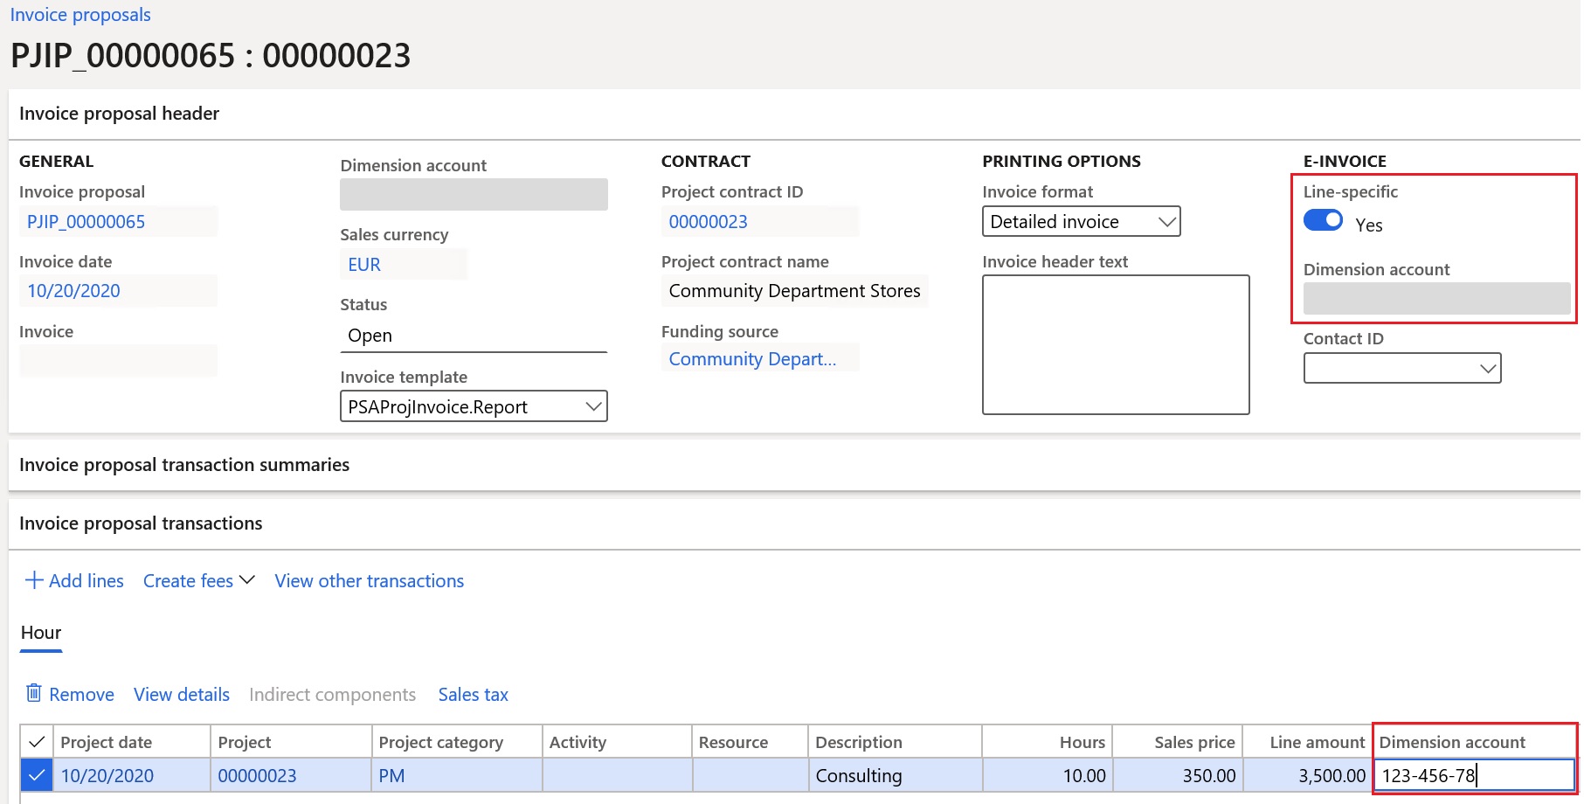Screen dimensions: 1584x804
Task: Click the Project column header
Action: tap(291, 742)
